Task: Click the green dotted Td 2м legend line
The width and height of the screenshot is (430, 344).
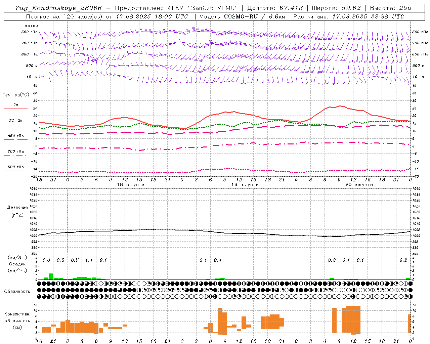Action: 15,124
